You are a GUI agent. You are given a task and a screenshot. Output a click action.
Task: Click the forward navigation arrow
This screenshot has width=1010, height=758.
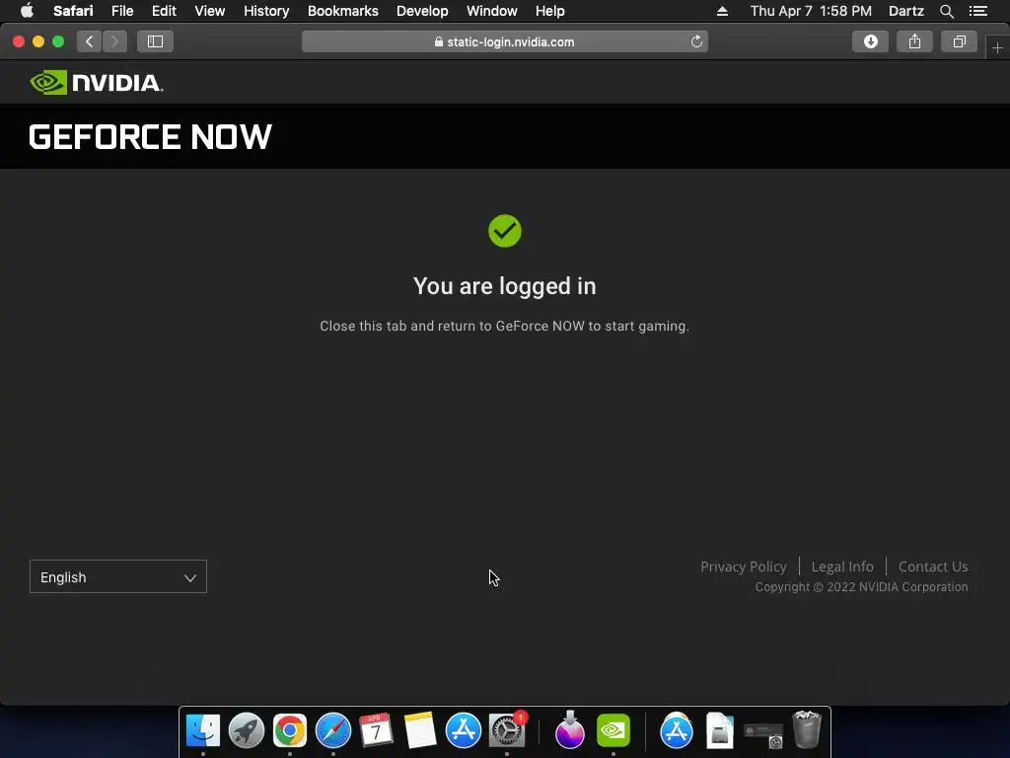tap(114, 41)
